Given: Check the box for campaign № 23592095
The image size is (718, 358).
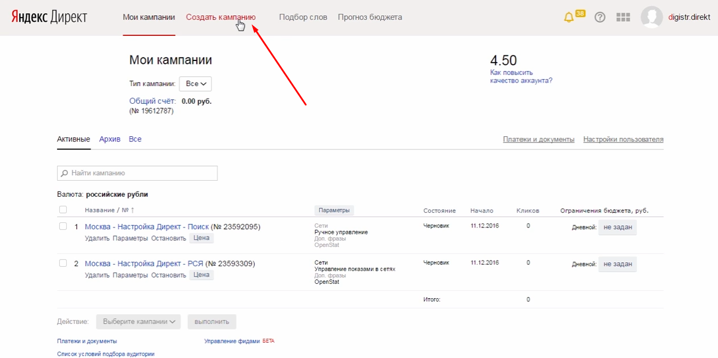Looking at the screenshot, I should pyautogui.click(x=63, y=226).
